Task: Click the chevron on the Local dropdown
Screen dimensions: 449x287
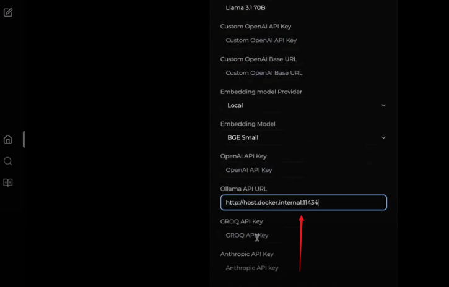Action: coord(383,105)
